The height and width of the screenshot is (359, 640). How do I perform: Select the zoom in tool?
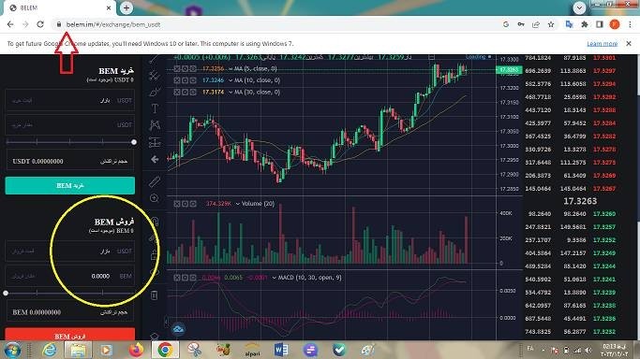click(155, 198)
